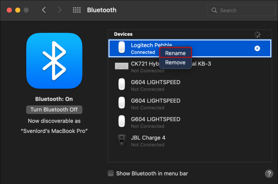The image size is (278, 184).
Task: Click the magnifier icon in Search
Action: 214,10
